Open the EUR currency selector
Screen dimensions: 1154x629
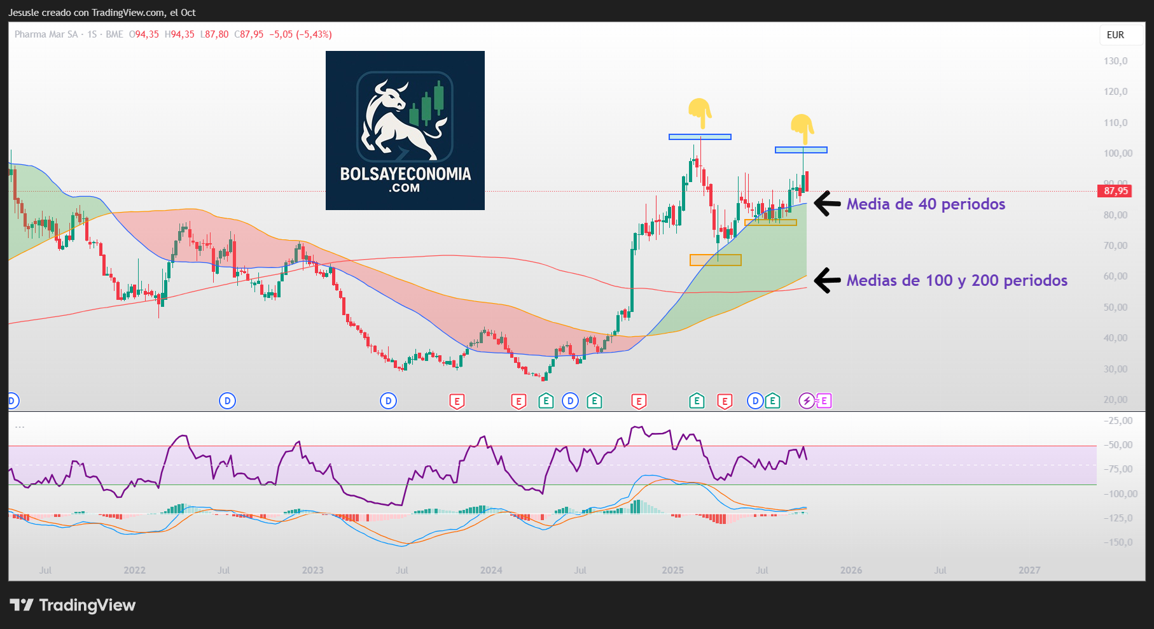[x=1115, y=35]
